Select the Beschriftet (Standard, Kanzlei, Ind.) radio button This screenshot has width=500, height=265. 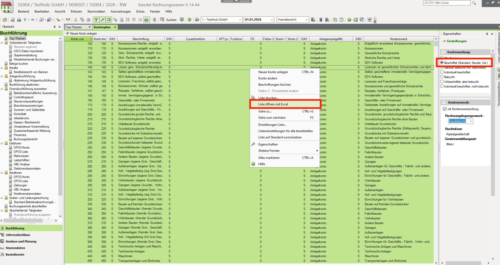click(x=442, y=63)
